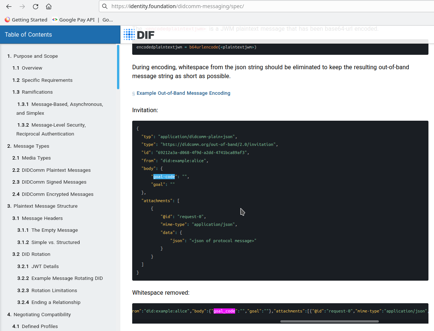The image size is (434, 331).
Task: Reload the specification page
Action: tap(35, 6)
